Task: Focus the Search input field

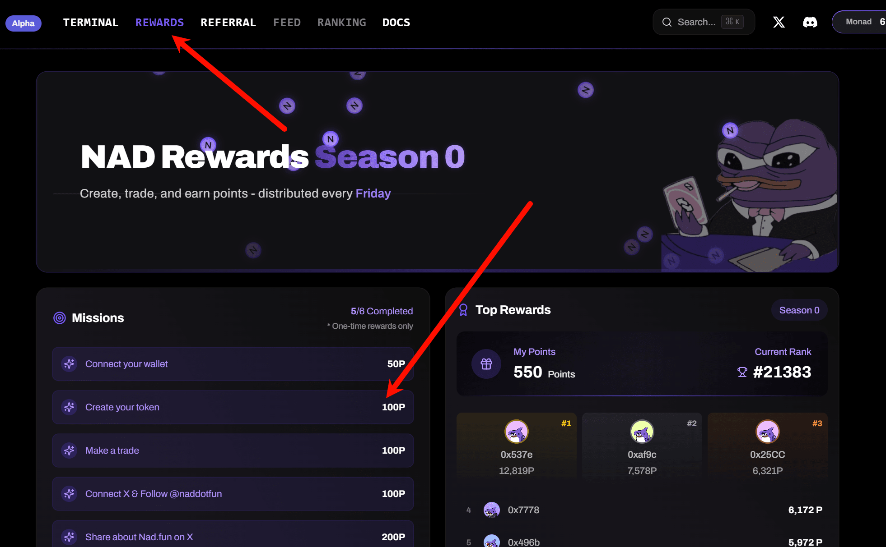Action: [704, 22]
